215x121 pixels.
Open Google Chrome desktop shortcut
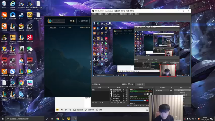pyautogui.click(x=21, y=85)
